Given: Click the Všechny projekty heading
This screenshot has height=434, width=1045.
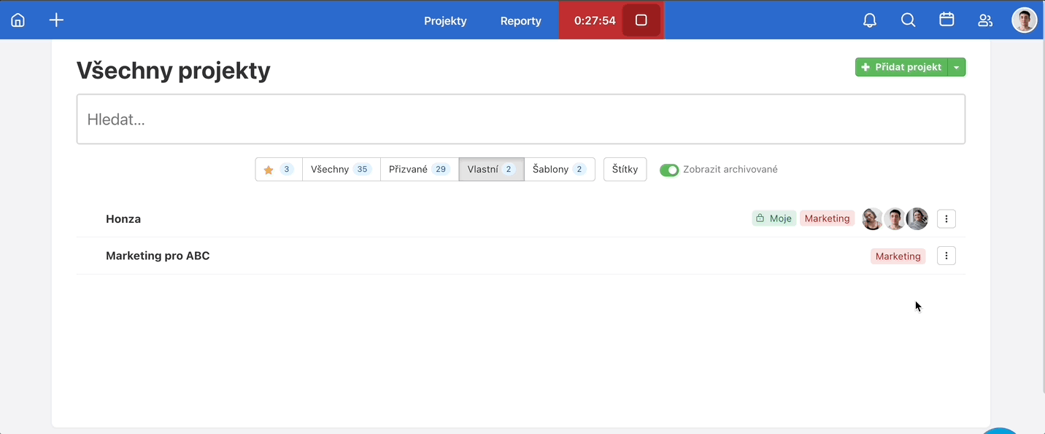Looking at the screenshot, I should click(x=174, y=71).
